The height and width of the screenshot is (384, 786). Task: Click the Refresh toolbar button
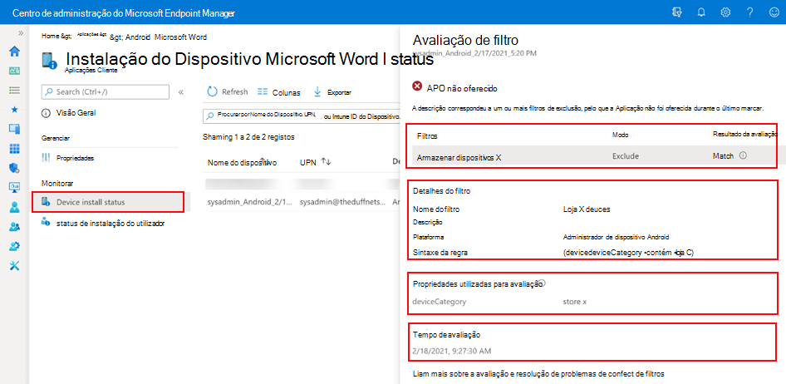[228, 91]
